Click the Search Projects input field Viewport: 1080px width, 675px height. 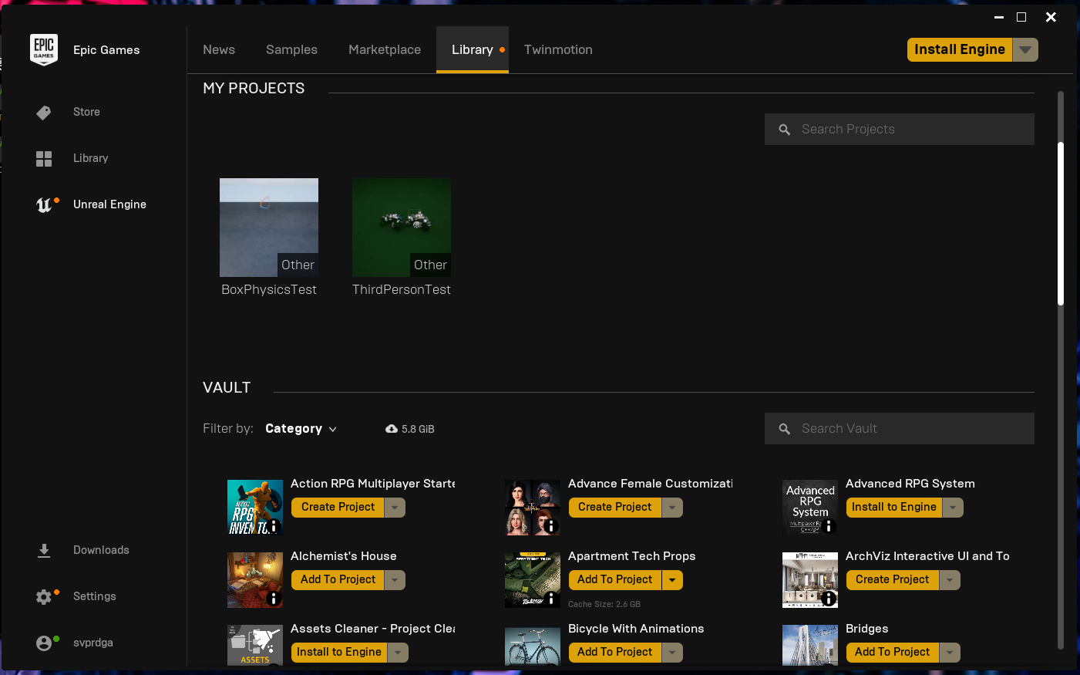coord(900,130)
